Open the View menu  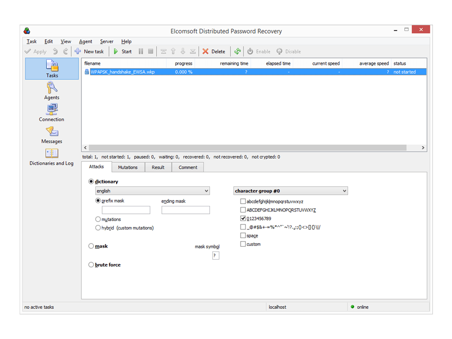click(66, 42)
